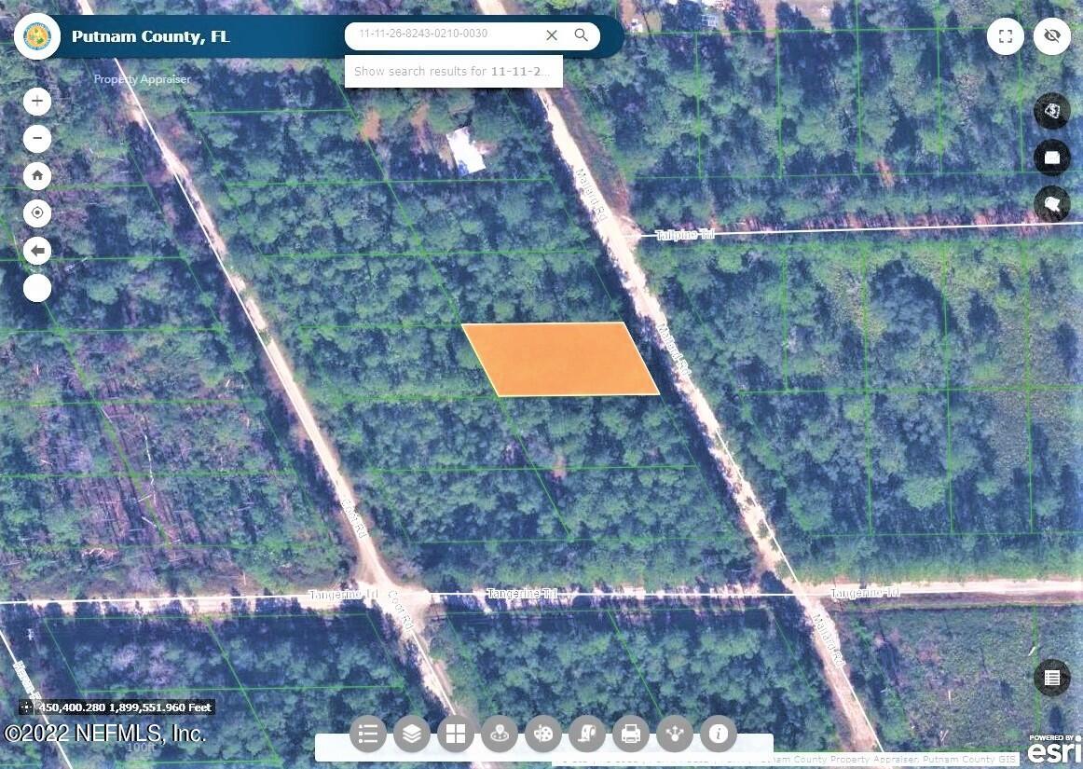Toggle visibility with the eye icon

[1052, 35]
